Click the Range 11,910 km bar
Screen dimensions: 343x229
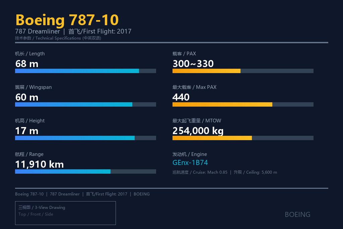(85, 171)
